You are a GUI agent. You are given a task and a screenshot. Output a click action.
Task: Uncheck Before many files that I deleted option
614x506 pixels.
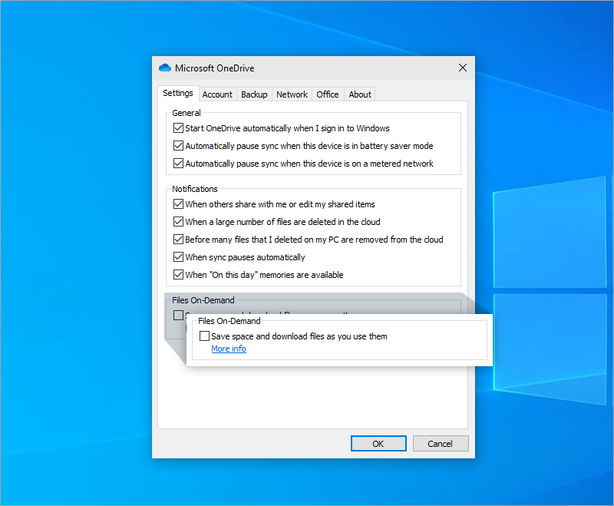click(178, 240)
